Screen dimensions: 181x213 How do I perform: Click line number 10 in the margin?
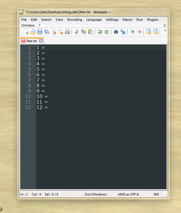tap(28, 96)
